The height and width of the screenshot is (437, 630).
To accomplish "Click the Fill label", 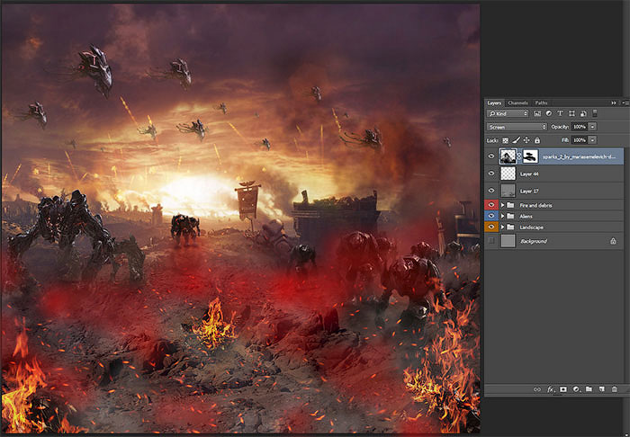I will coord(565,140).
